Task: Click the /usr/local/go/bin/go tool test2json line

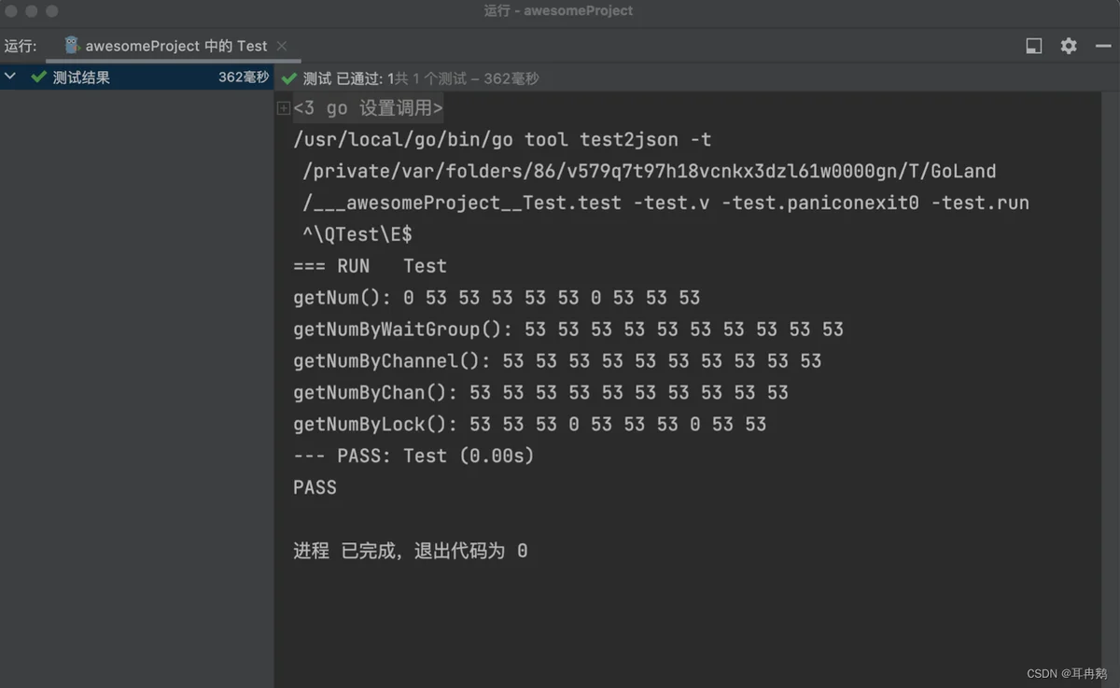Action: point(502,140)
